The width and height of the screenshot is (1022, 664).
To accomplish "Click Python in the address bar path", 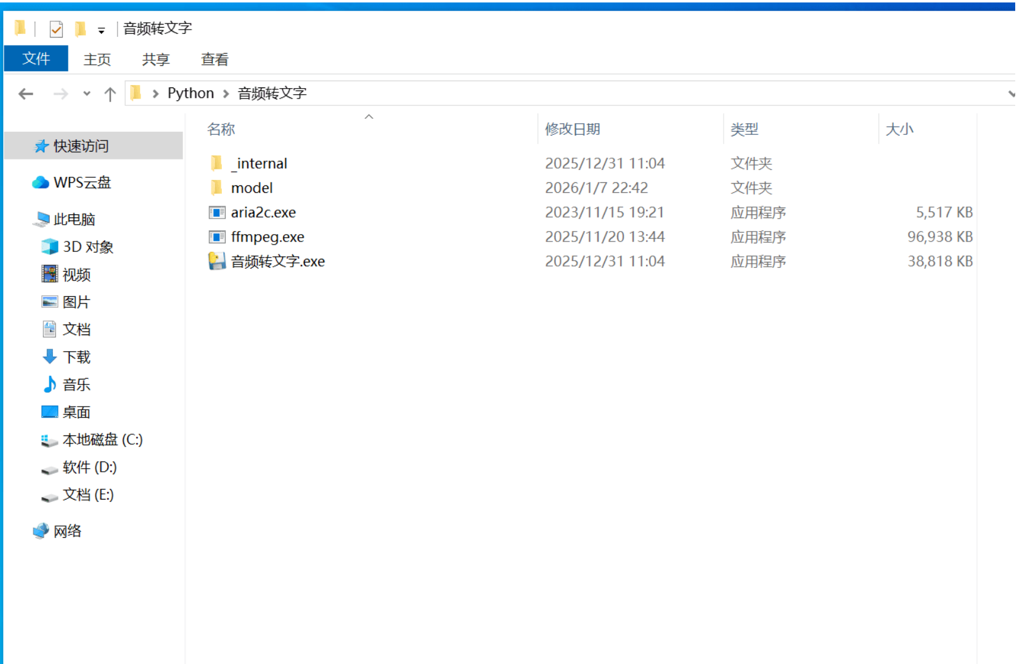I will [x=190, y=94].
